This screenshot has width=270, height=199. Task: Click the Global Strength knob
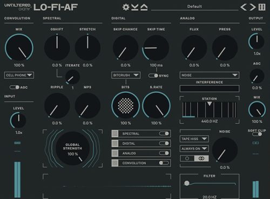pyautogui.click(x=72, y=148)
